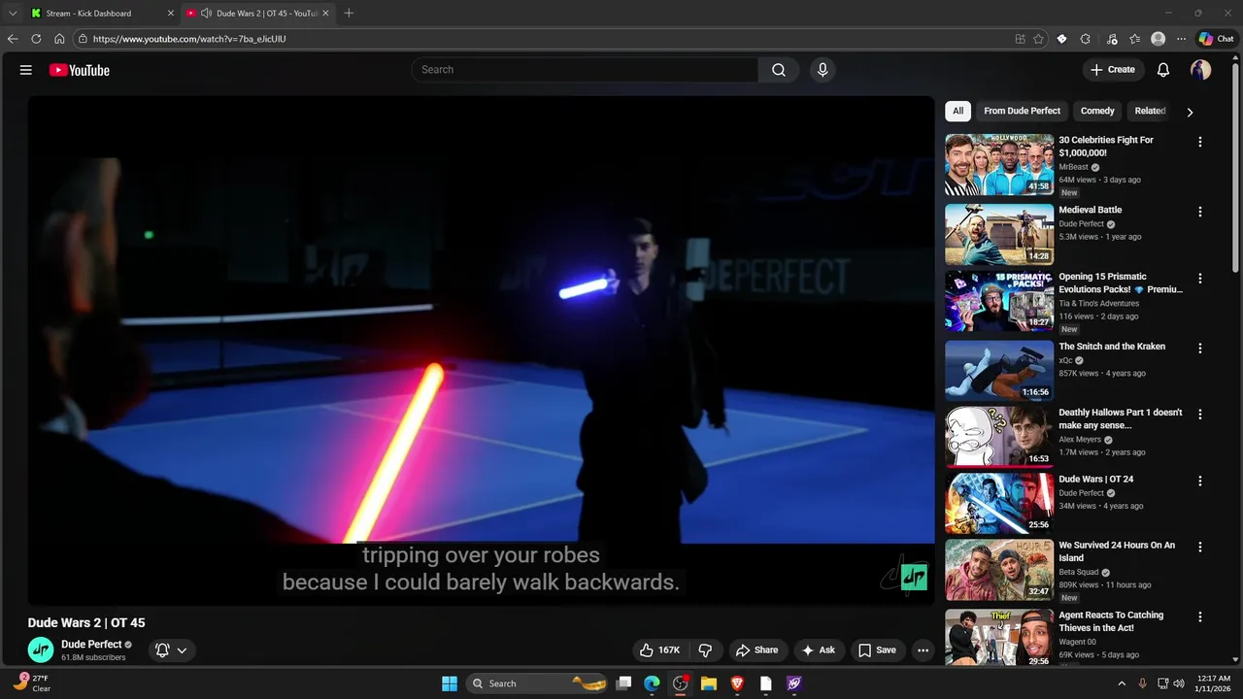Start voice search with microphone icon
The height and width of the screenshot is (699, 1243).
pos(823,70)
